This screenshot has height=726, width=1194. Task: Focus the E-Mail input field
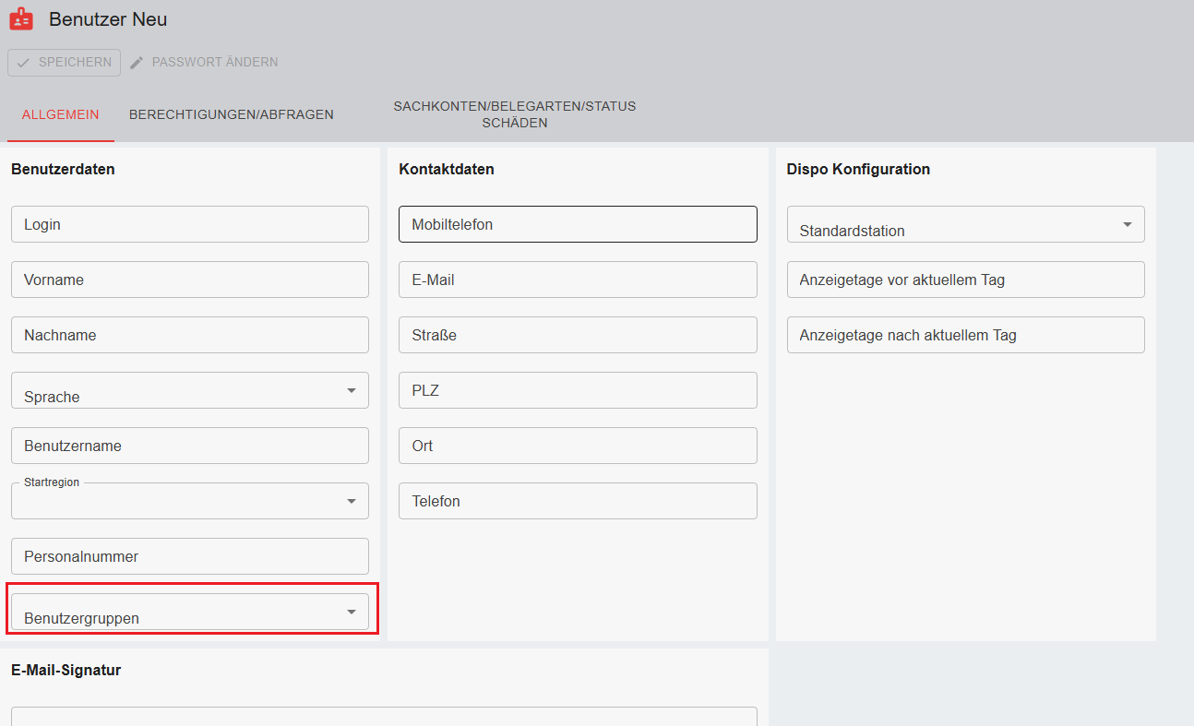pyautogui.click(x=578, y=280)
